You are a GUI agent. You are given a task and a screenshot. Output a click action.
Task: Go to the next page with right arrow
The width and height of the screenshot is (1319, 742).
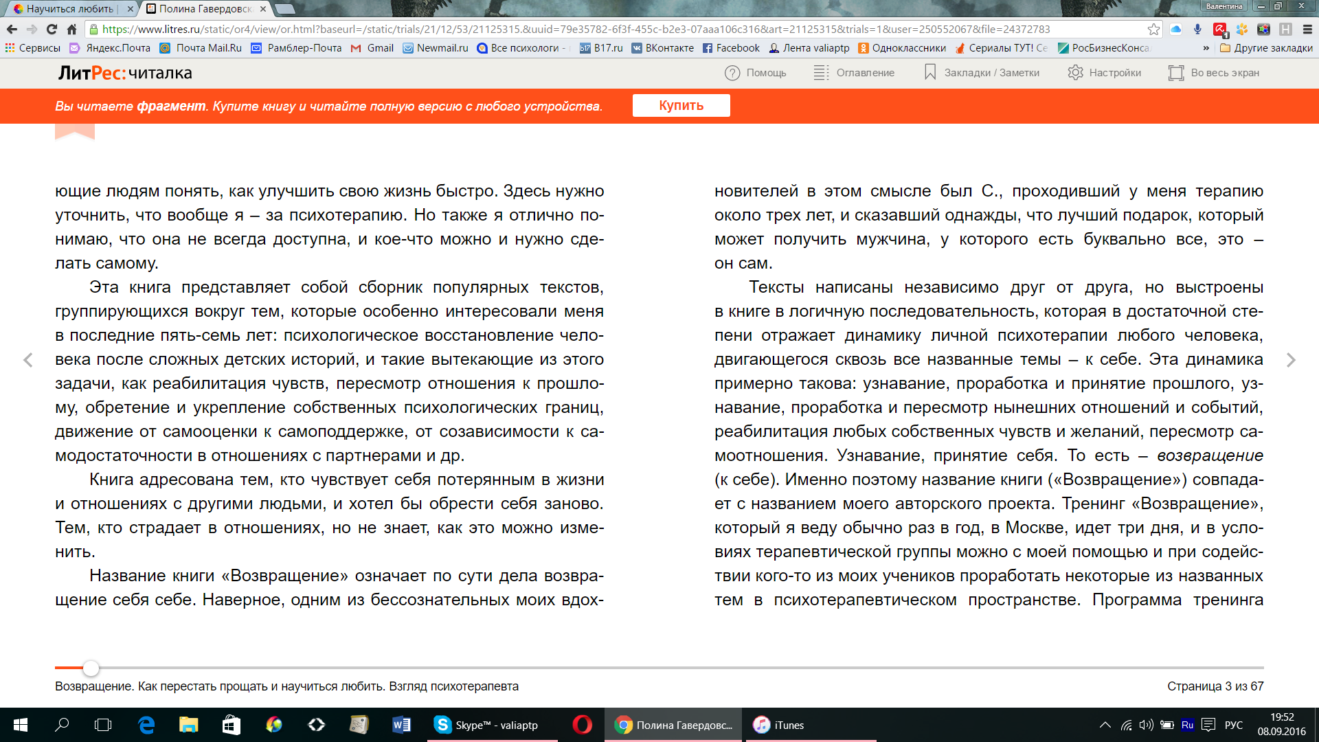point(1292,359)
